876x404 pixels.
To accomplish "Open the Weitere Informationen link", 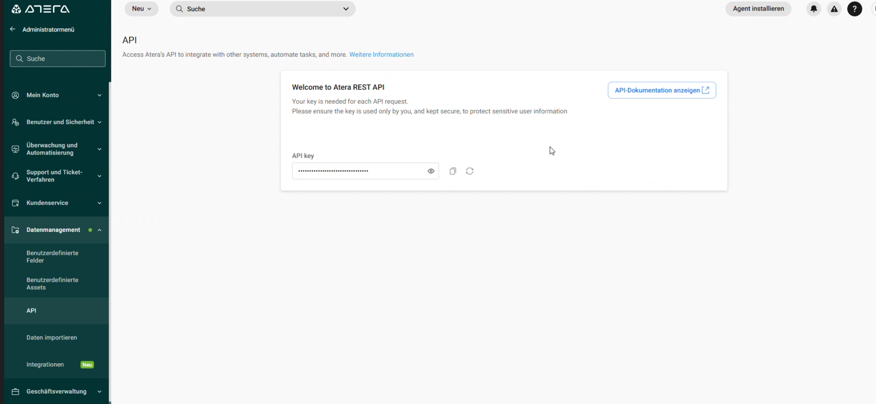I will point(381,55).
